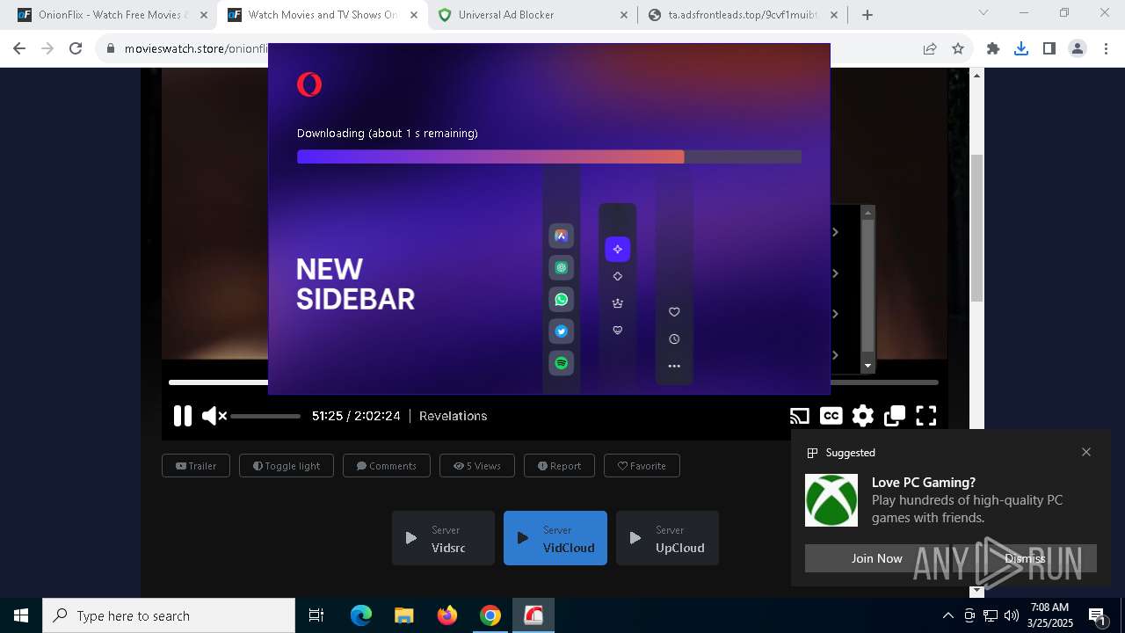The width and height of the screenshot is (1125, 633).
Task: Enter fullscreen video mode
Action: click(926, 416)
